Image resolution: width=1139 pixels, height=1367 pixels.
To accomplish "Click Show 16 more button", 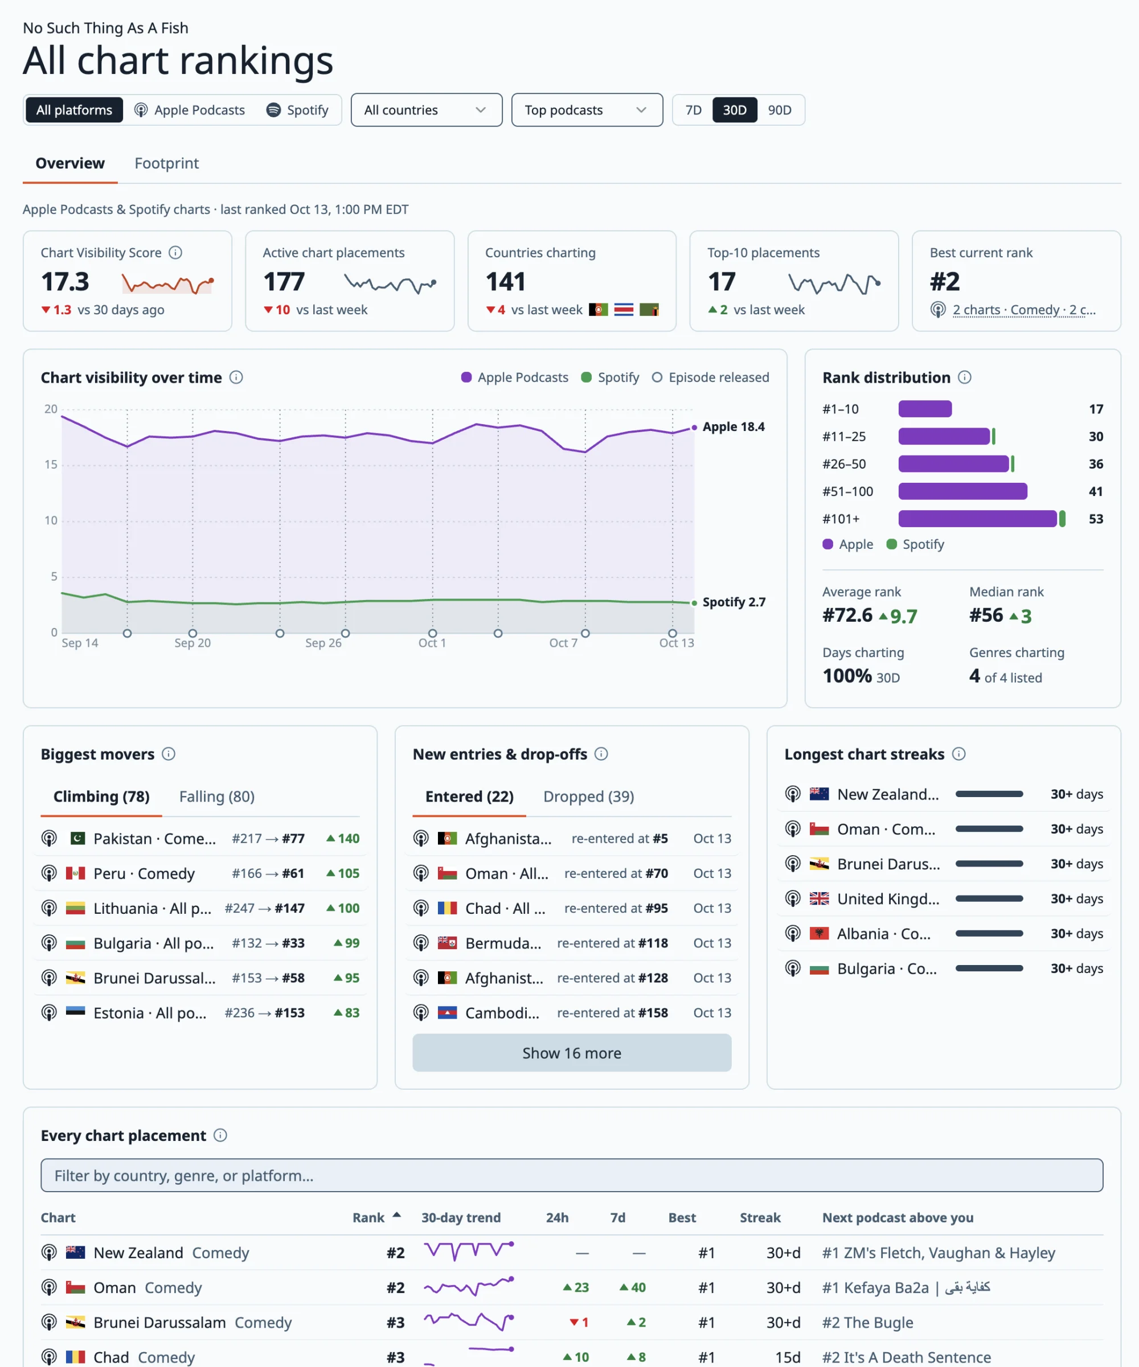I will point(572,1053).
